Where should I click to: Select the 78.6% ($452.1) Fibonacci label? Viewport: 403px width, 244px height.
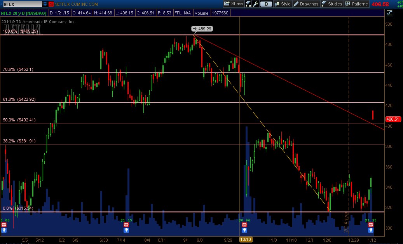18,70
